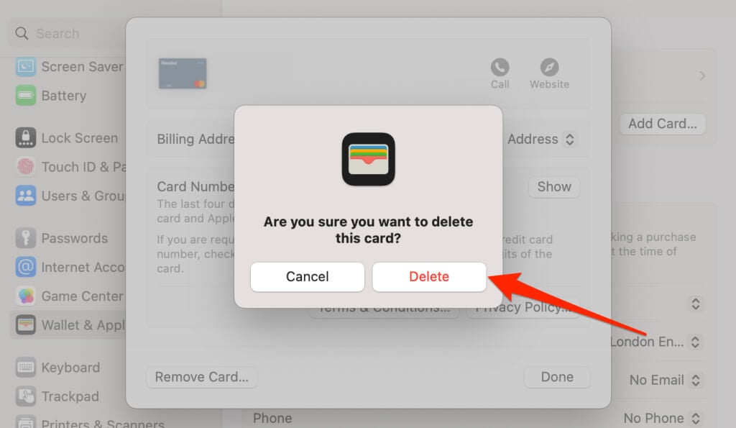This screenshot has width=736, height=428.
Task: Open the Passwords key icon
Action: click(25, 238)
